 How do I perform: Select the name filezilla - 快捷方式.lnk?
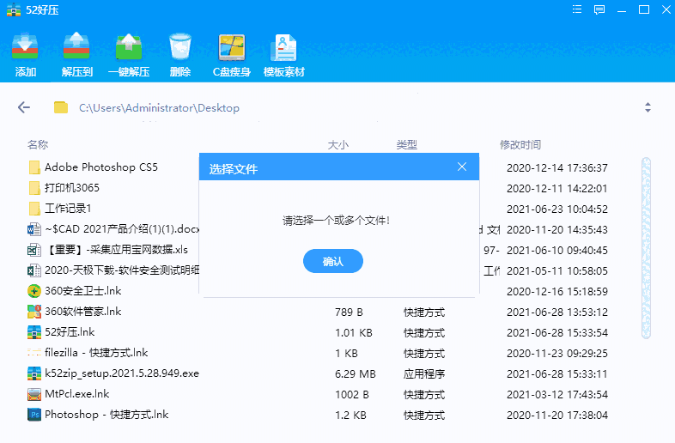[x=96, y=353]
